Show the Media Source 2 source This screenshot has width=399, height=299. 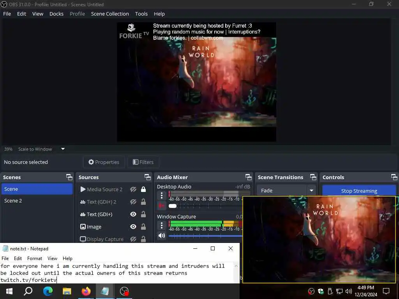[x=133, y=189]
